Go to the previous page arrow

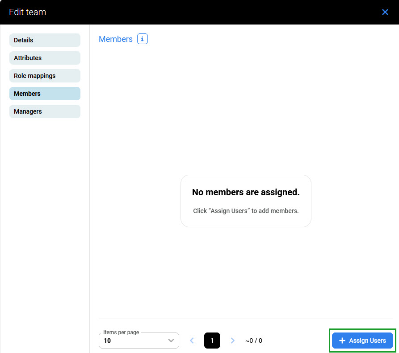click(x=192, y=341)
